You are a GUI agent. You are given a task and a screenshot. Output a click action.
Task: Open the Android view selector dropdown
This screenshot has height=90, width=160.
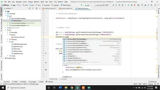(x=8, y=8)
